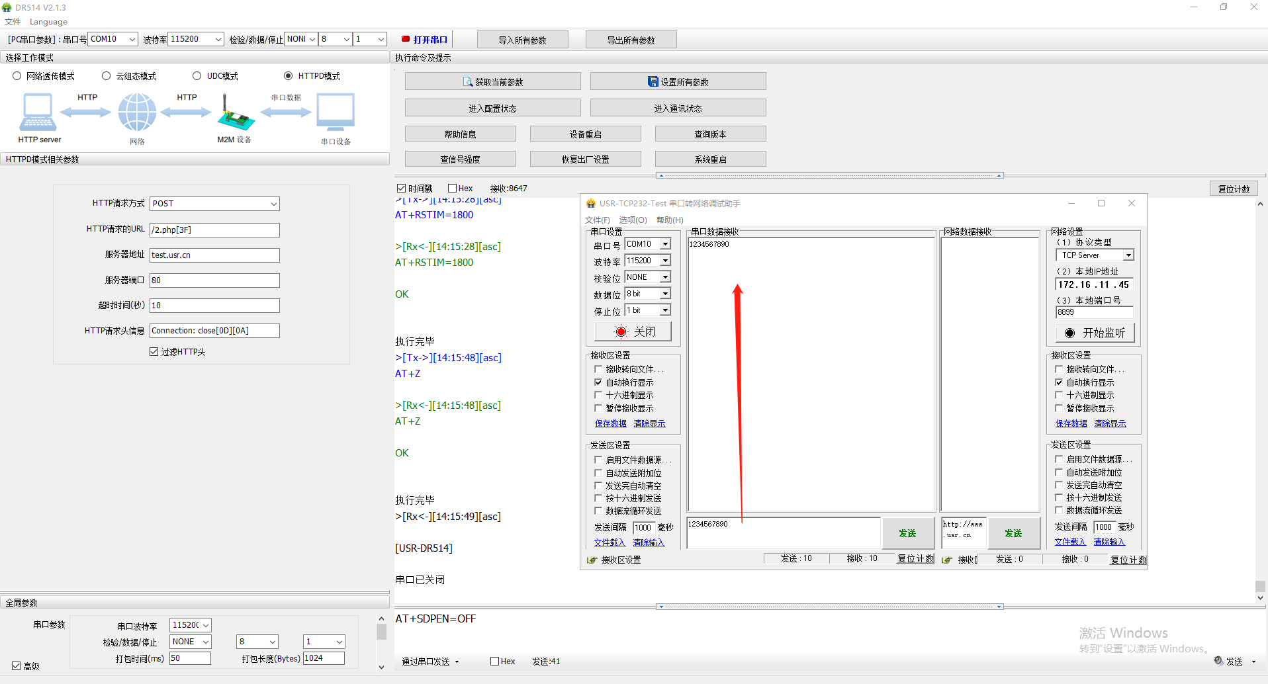
Task: Click the red 关闭 serial port button
Action: tap(633, 331)
